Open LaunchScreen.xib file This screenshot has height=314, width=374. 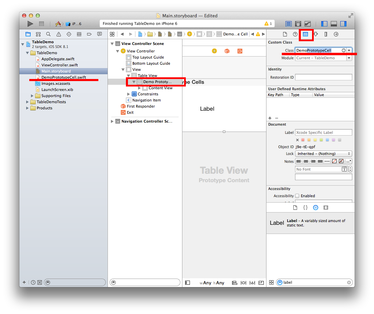(x=57, y=90)
